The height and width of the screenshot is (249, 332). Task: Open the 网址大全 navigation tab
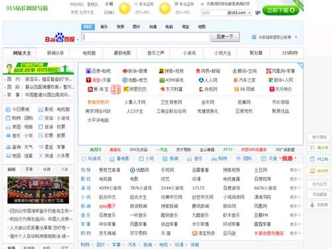(20, 53)
